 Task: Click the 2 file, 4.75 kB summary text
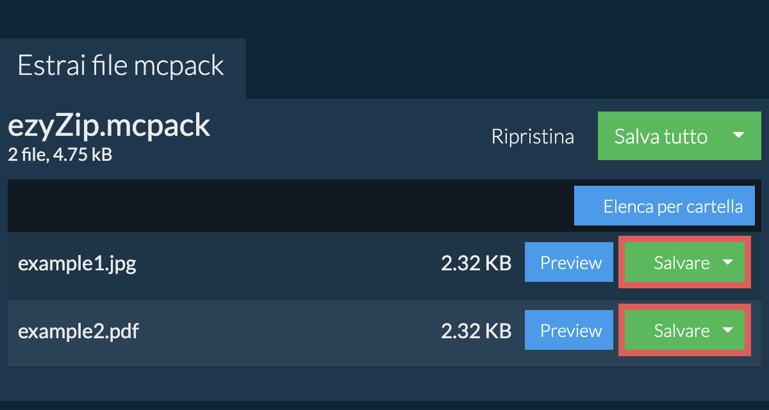pos(60,154)
